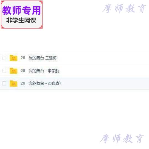Click the number 28 beside 李学勤 folder

[x=23, y=71]
